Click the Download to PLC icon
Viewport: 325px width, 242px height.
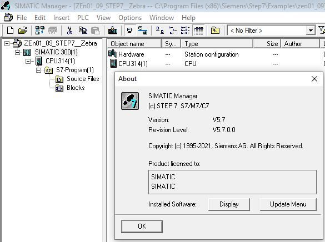click(113, 31)
